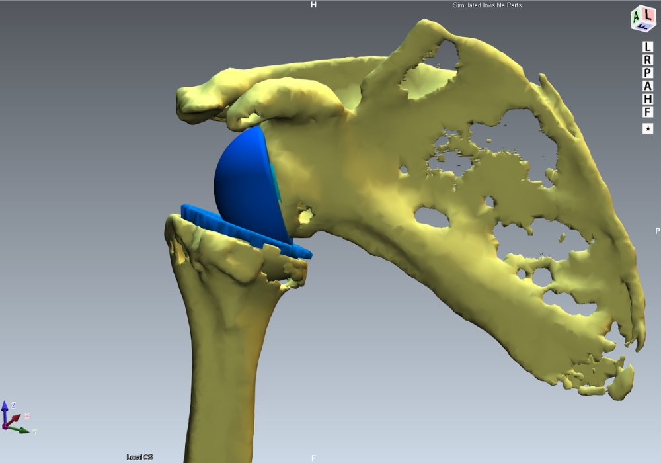The width and height of the screenshot is (661, 463).
Task: Click the pink L face of orientation cube
Action: pyautogui.click(x=646, y=15)
